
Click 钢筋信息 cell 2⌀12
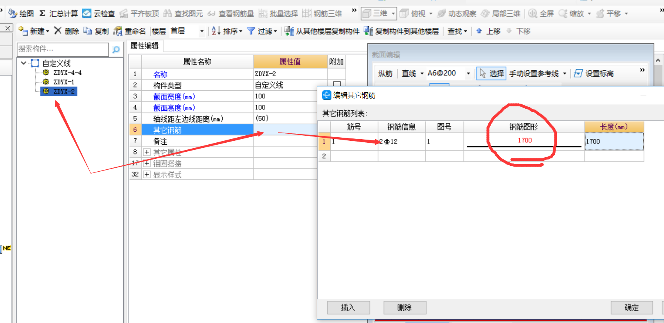(x=401, y=141)
